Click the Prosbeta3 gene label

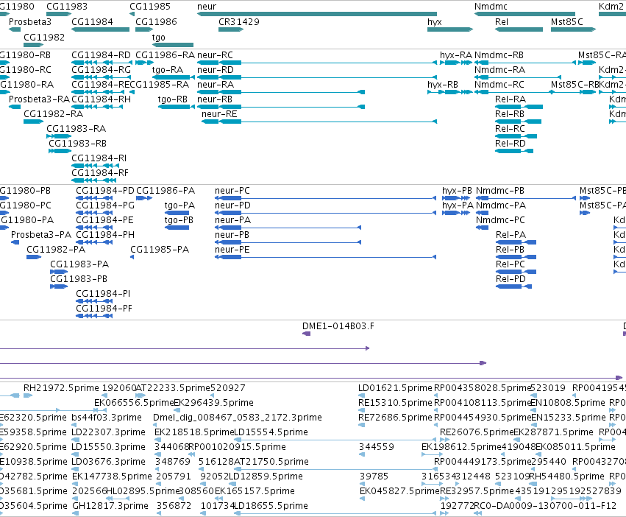click(x=30, y=21)
